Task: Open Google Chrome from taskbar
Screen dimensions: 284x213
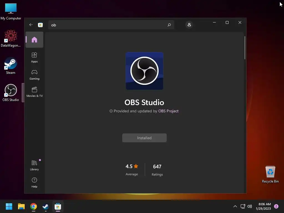Action: click(x=34, y=206)
